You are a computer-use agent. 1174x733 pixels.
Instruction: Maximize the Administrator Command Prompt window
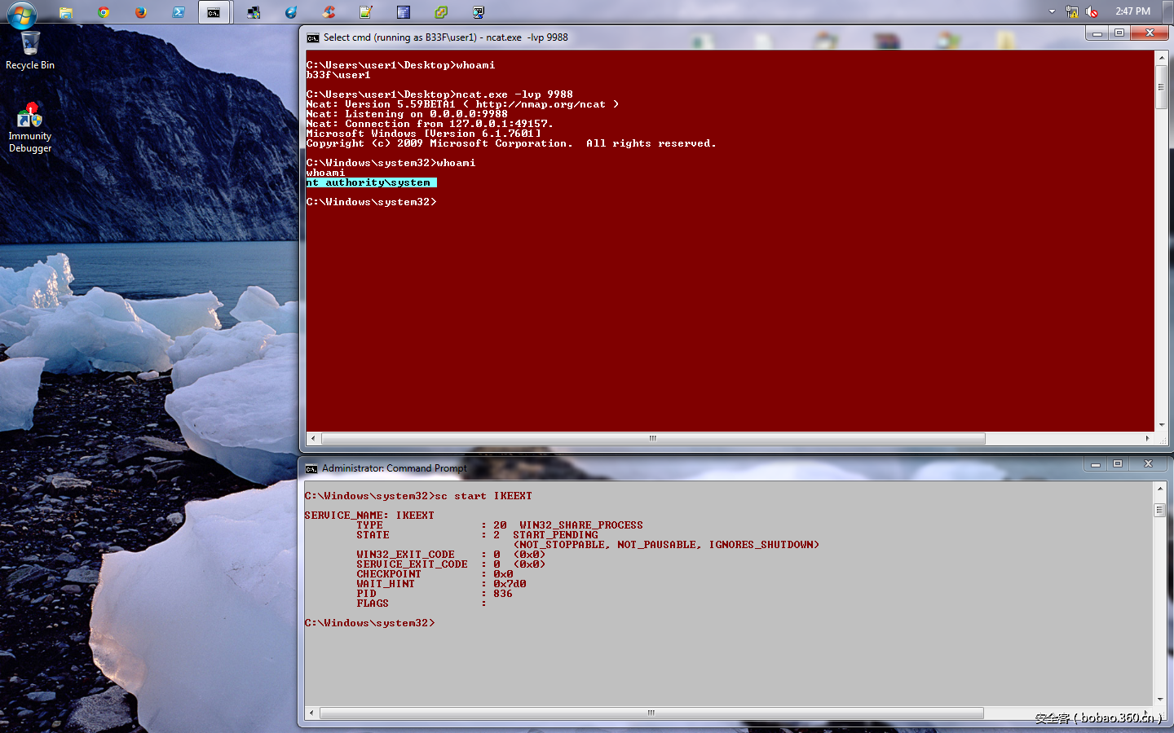(1118, 464)
